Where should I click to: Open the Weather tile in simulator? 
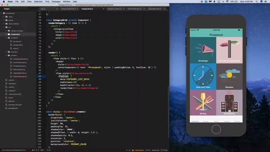tap(229, 76)
